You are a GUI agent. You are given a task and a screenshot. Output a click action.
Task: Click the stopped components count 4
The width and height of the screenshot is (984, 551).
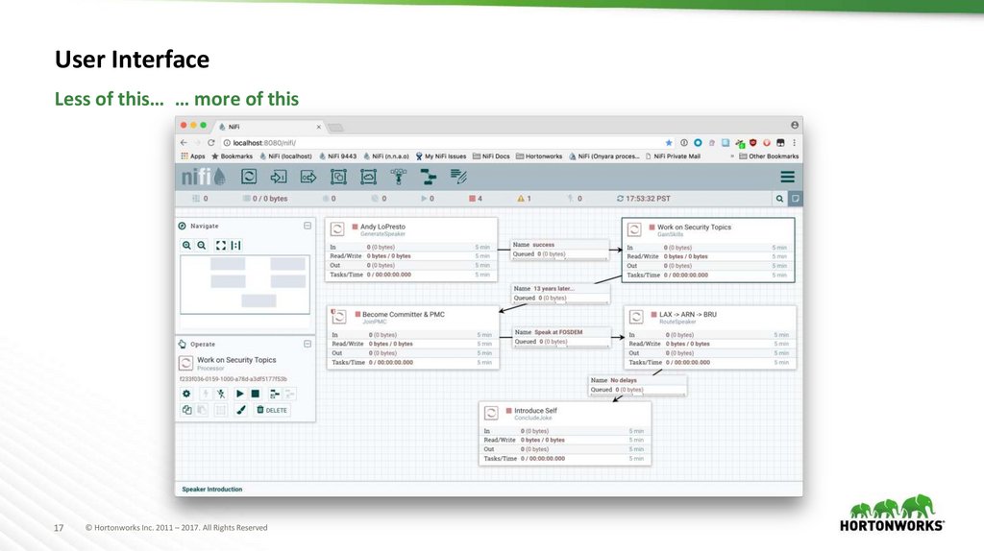tap(475, 199)
